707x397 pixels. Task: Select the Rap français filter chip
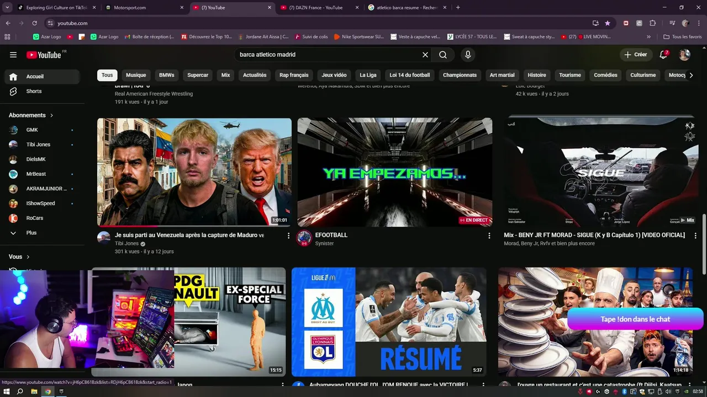click(x=294, y=75)
